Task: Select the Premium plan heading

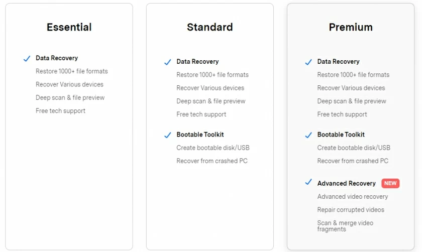Action: point(351,27)
